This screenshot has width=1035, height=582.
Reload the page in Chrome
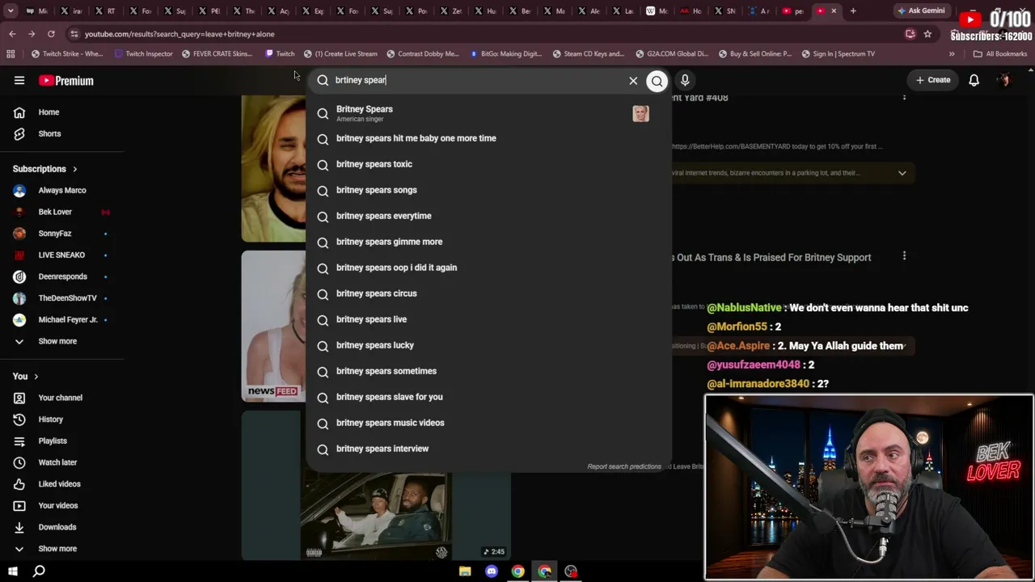tap(51, 34)
